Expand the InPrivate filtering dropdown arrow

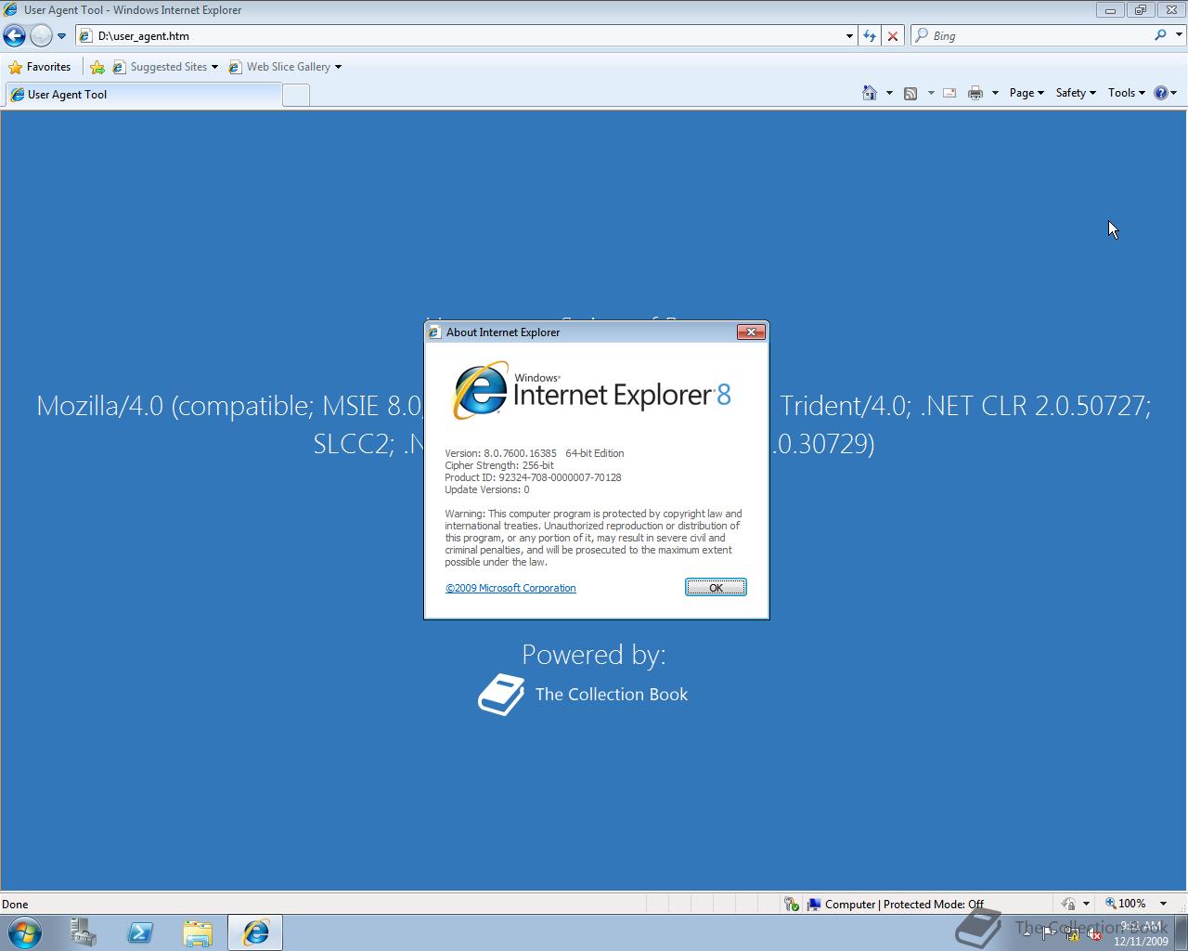(1086, 904)
